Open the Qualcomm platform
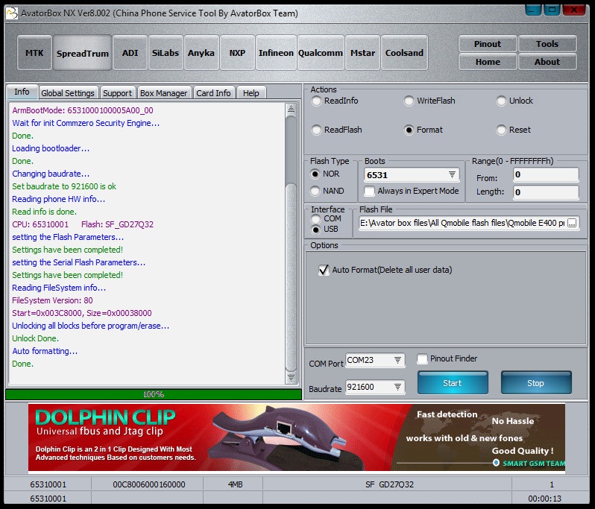Viewport: 595px width, 509px height. [321, 53]
